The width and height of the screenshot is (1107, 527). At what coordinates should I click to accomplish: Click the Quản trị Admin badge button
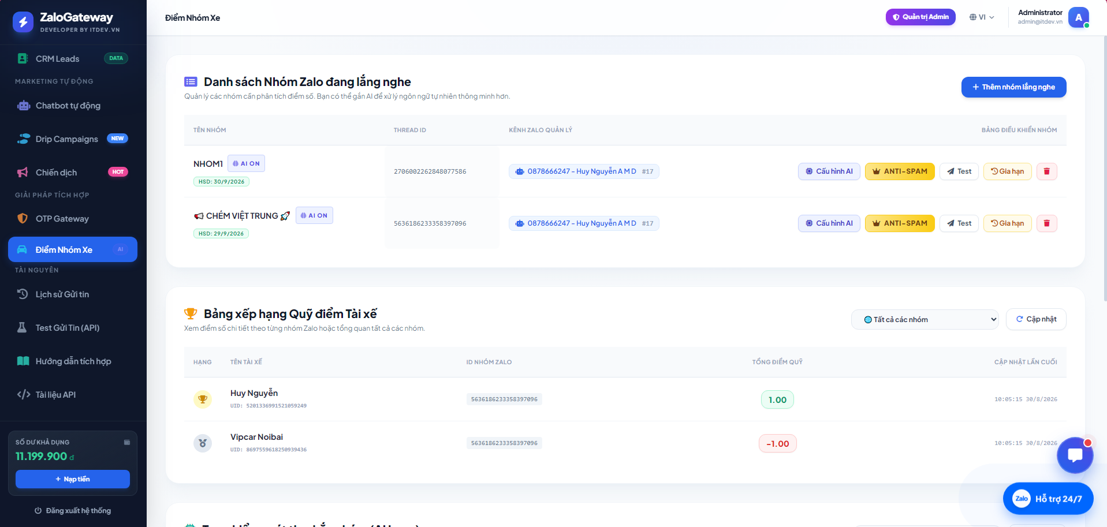[920, 17]
